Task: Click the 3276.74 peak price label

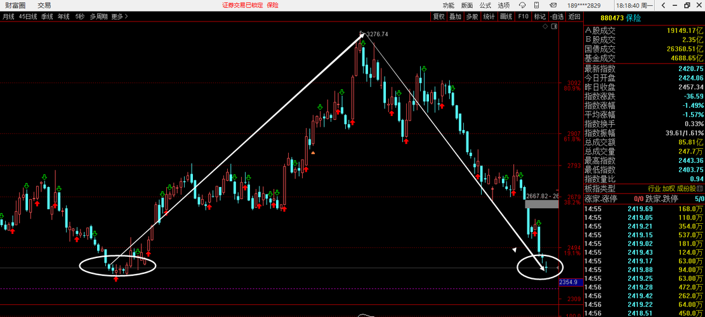Action: coord(377,34)
